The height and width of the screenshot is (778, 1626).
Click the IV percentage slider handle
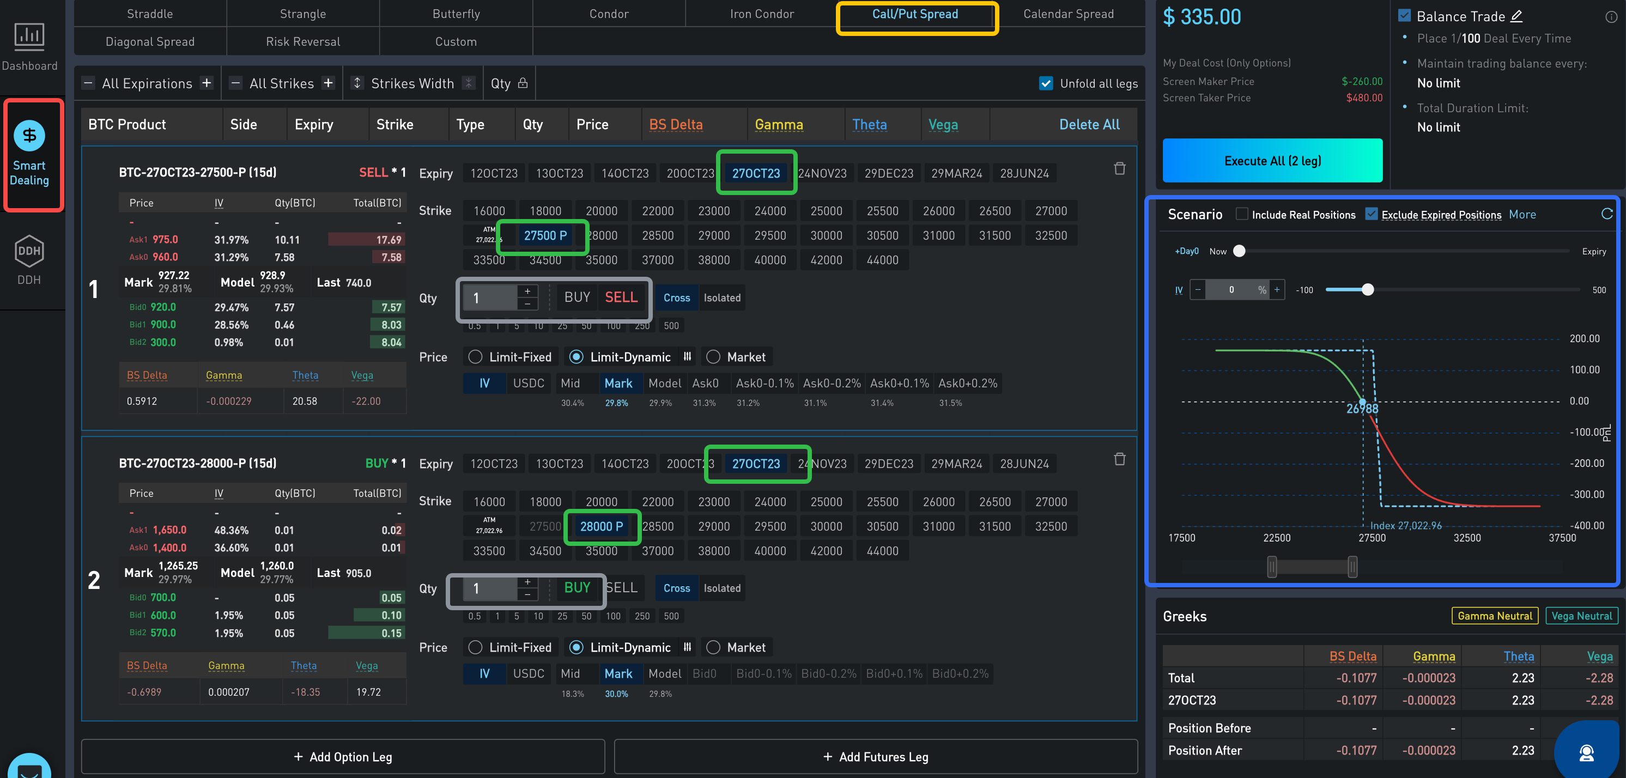1367,290
